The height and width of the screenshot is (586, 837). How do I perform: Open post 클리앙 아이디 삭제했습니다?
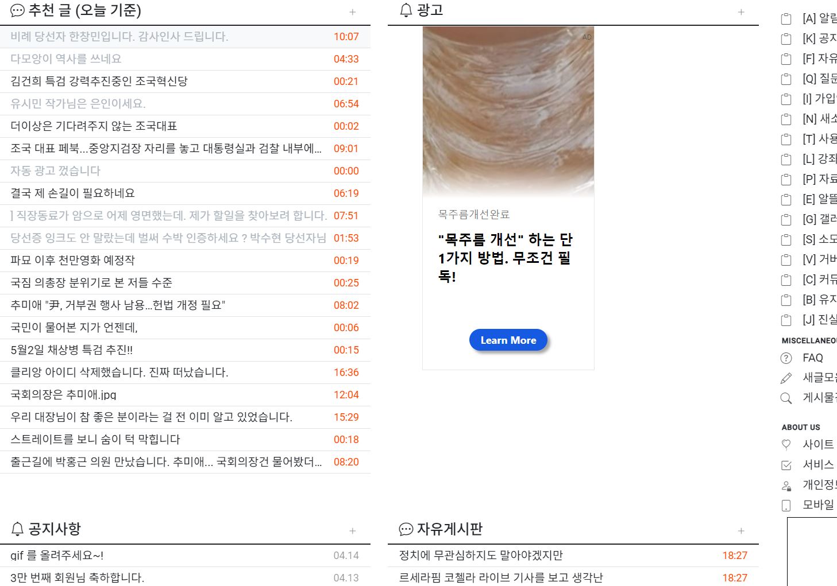pos(119,372)
